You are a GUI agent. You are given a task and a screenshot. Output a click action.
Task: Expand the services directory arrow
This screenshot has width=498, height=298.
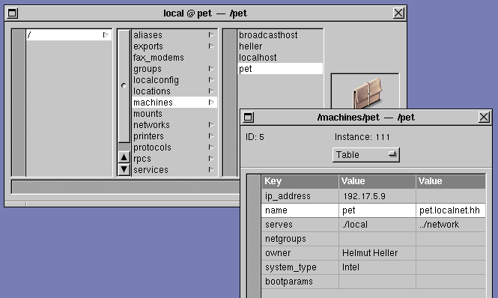tap(211, 170)
